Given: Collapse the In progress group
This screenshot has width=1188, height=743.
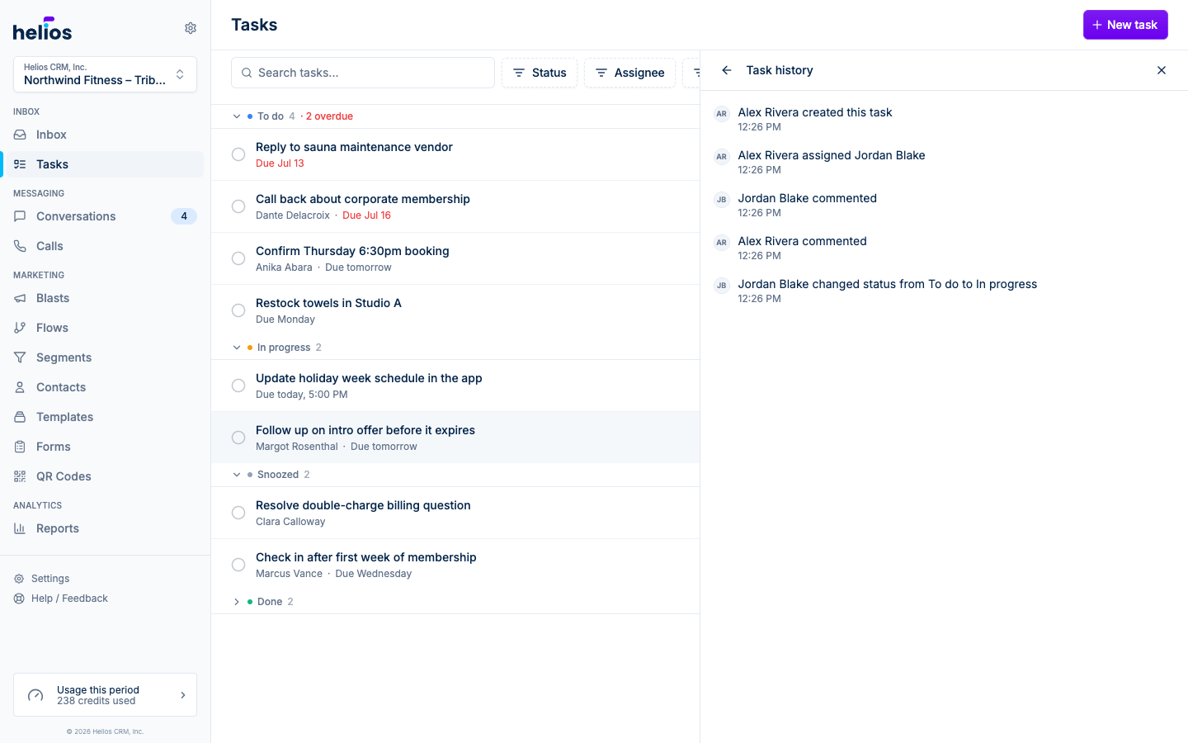Looking at the screenshot, I should 237,348.
